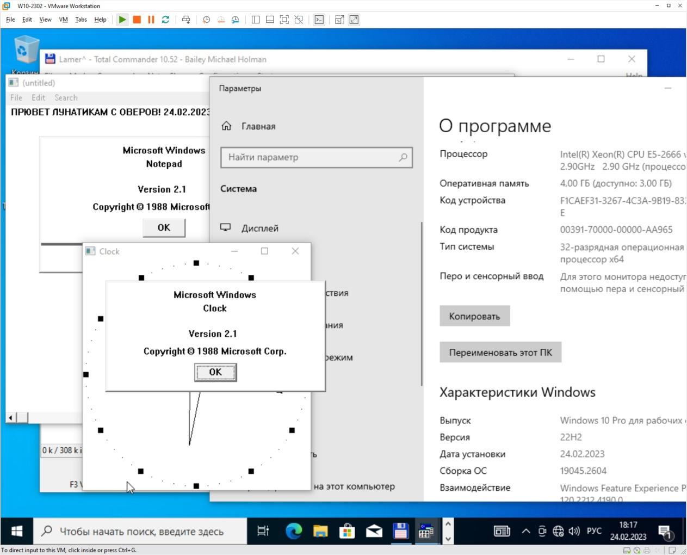Click OK in the Notepad about dialog
This screenshot has width=687, height=555.
coord(164,227)
